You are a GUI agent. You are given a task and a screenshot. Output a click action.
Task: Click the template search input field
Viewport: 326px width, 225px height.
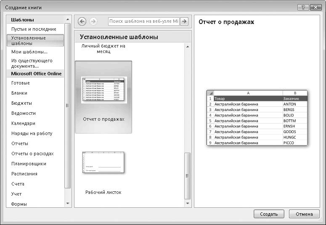point(143,21)
